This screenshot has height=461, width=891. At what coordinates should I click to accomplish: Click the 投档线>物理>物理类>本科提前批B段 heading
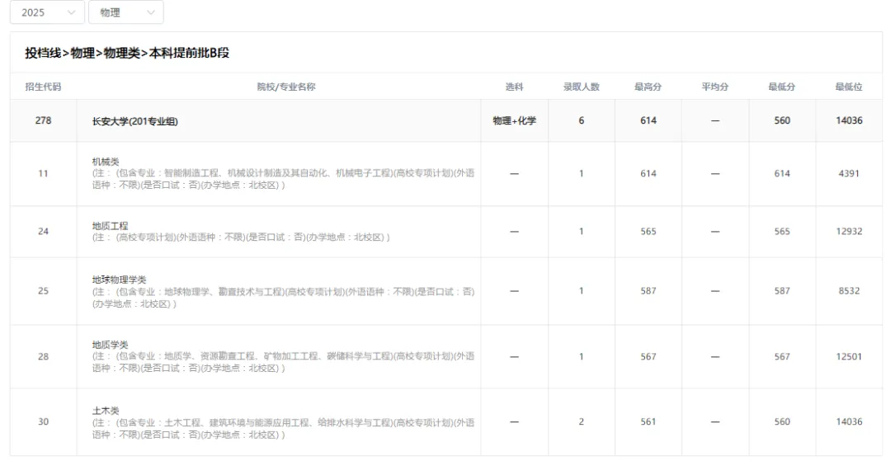(127, 53)
